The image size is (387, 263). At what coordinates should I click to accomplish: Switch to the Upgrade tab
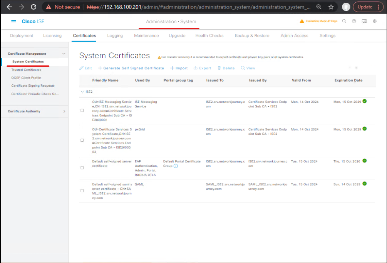[x=177, y=35]
